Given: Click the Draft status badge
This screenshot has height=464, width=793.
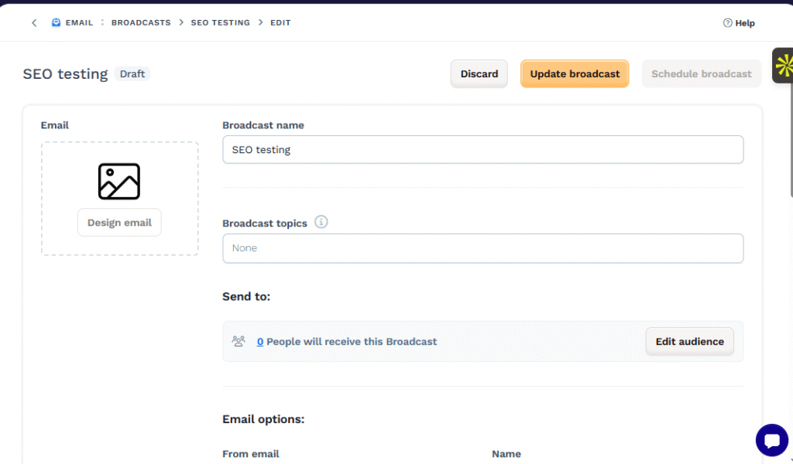Looking at the screenshot, I should pyautogui.click(x=132, y=73).
